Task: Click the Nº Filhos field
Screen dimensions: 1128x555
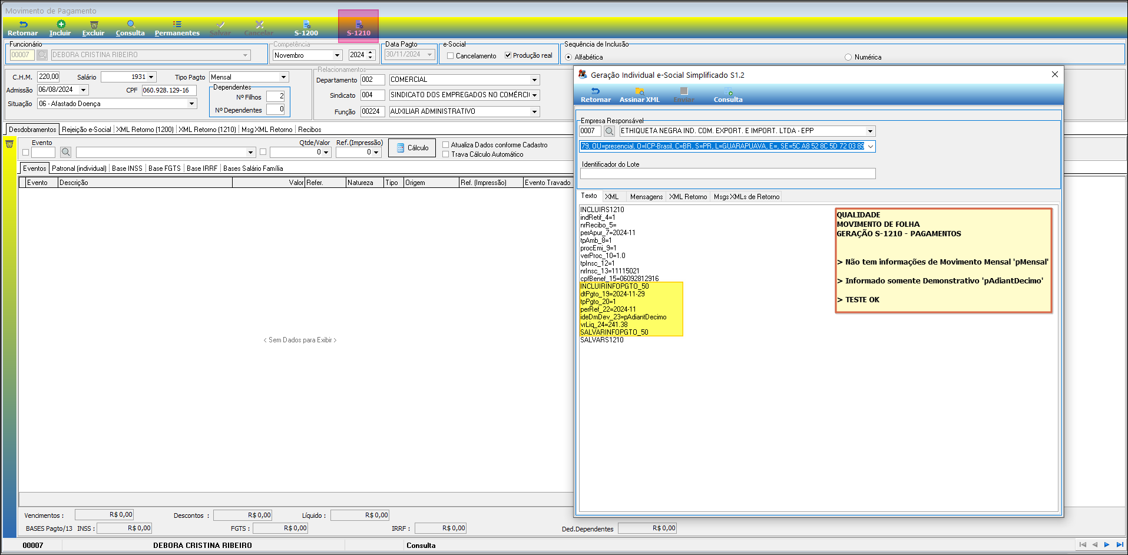Action: 275,96
